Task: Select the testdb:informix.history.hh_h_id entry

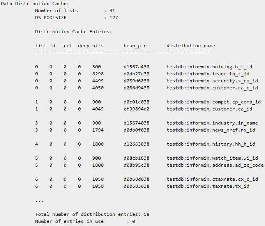Action: click(x=210, y=144)
